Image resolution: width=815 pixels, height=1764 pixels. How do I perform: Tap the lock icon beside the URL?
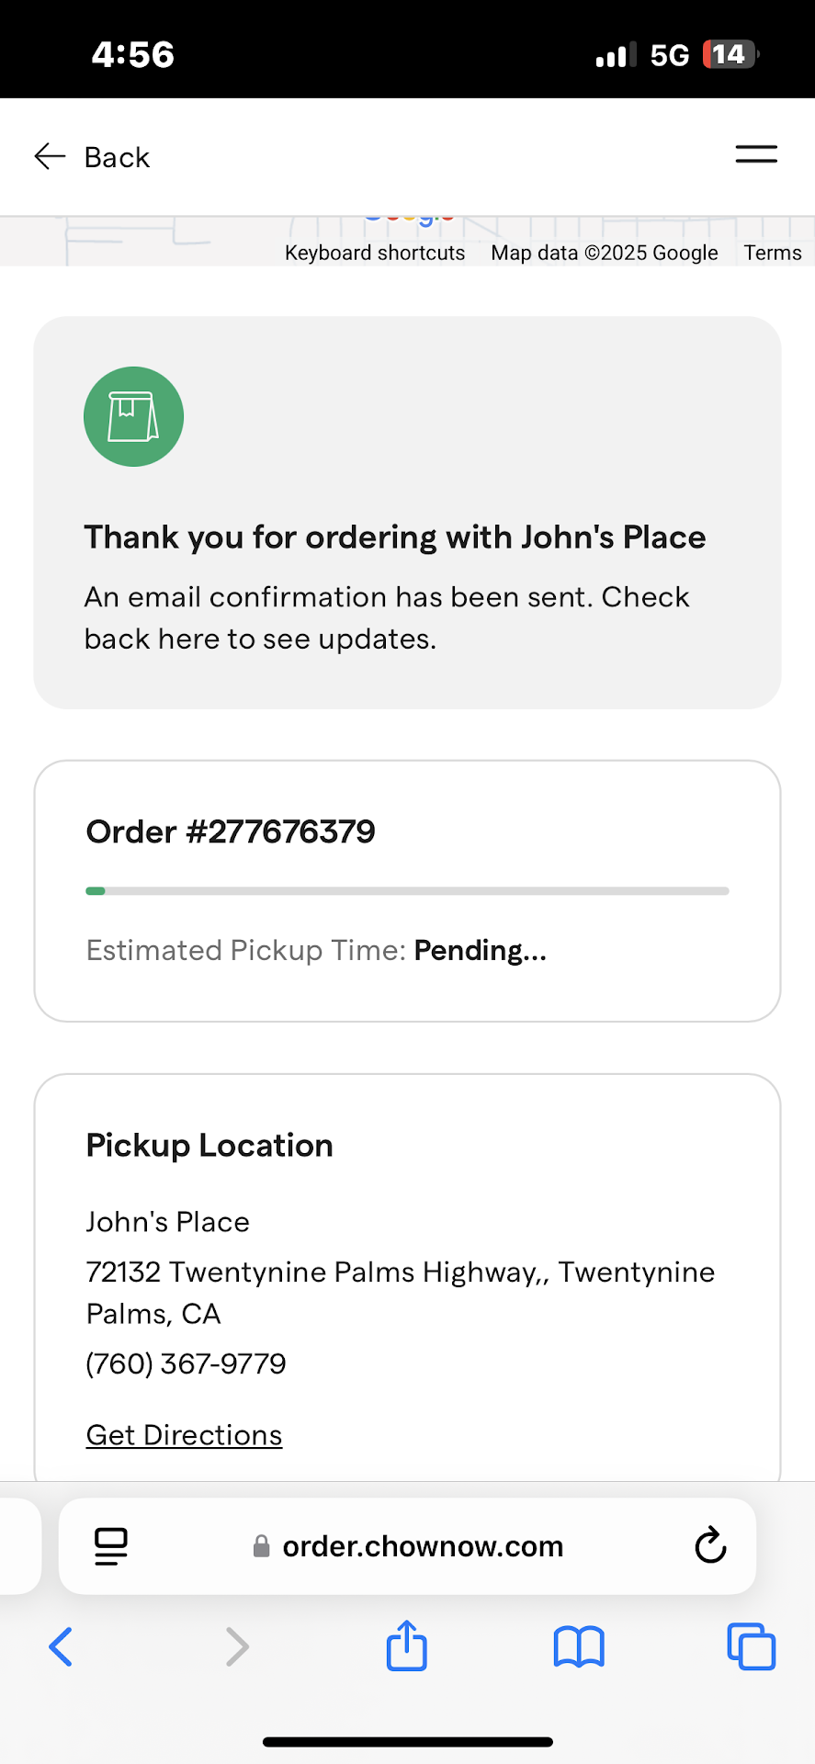[262, 1546]
